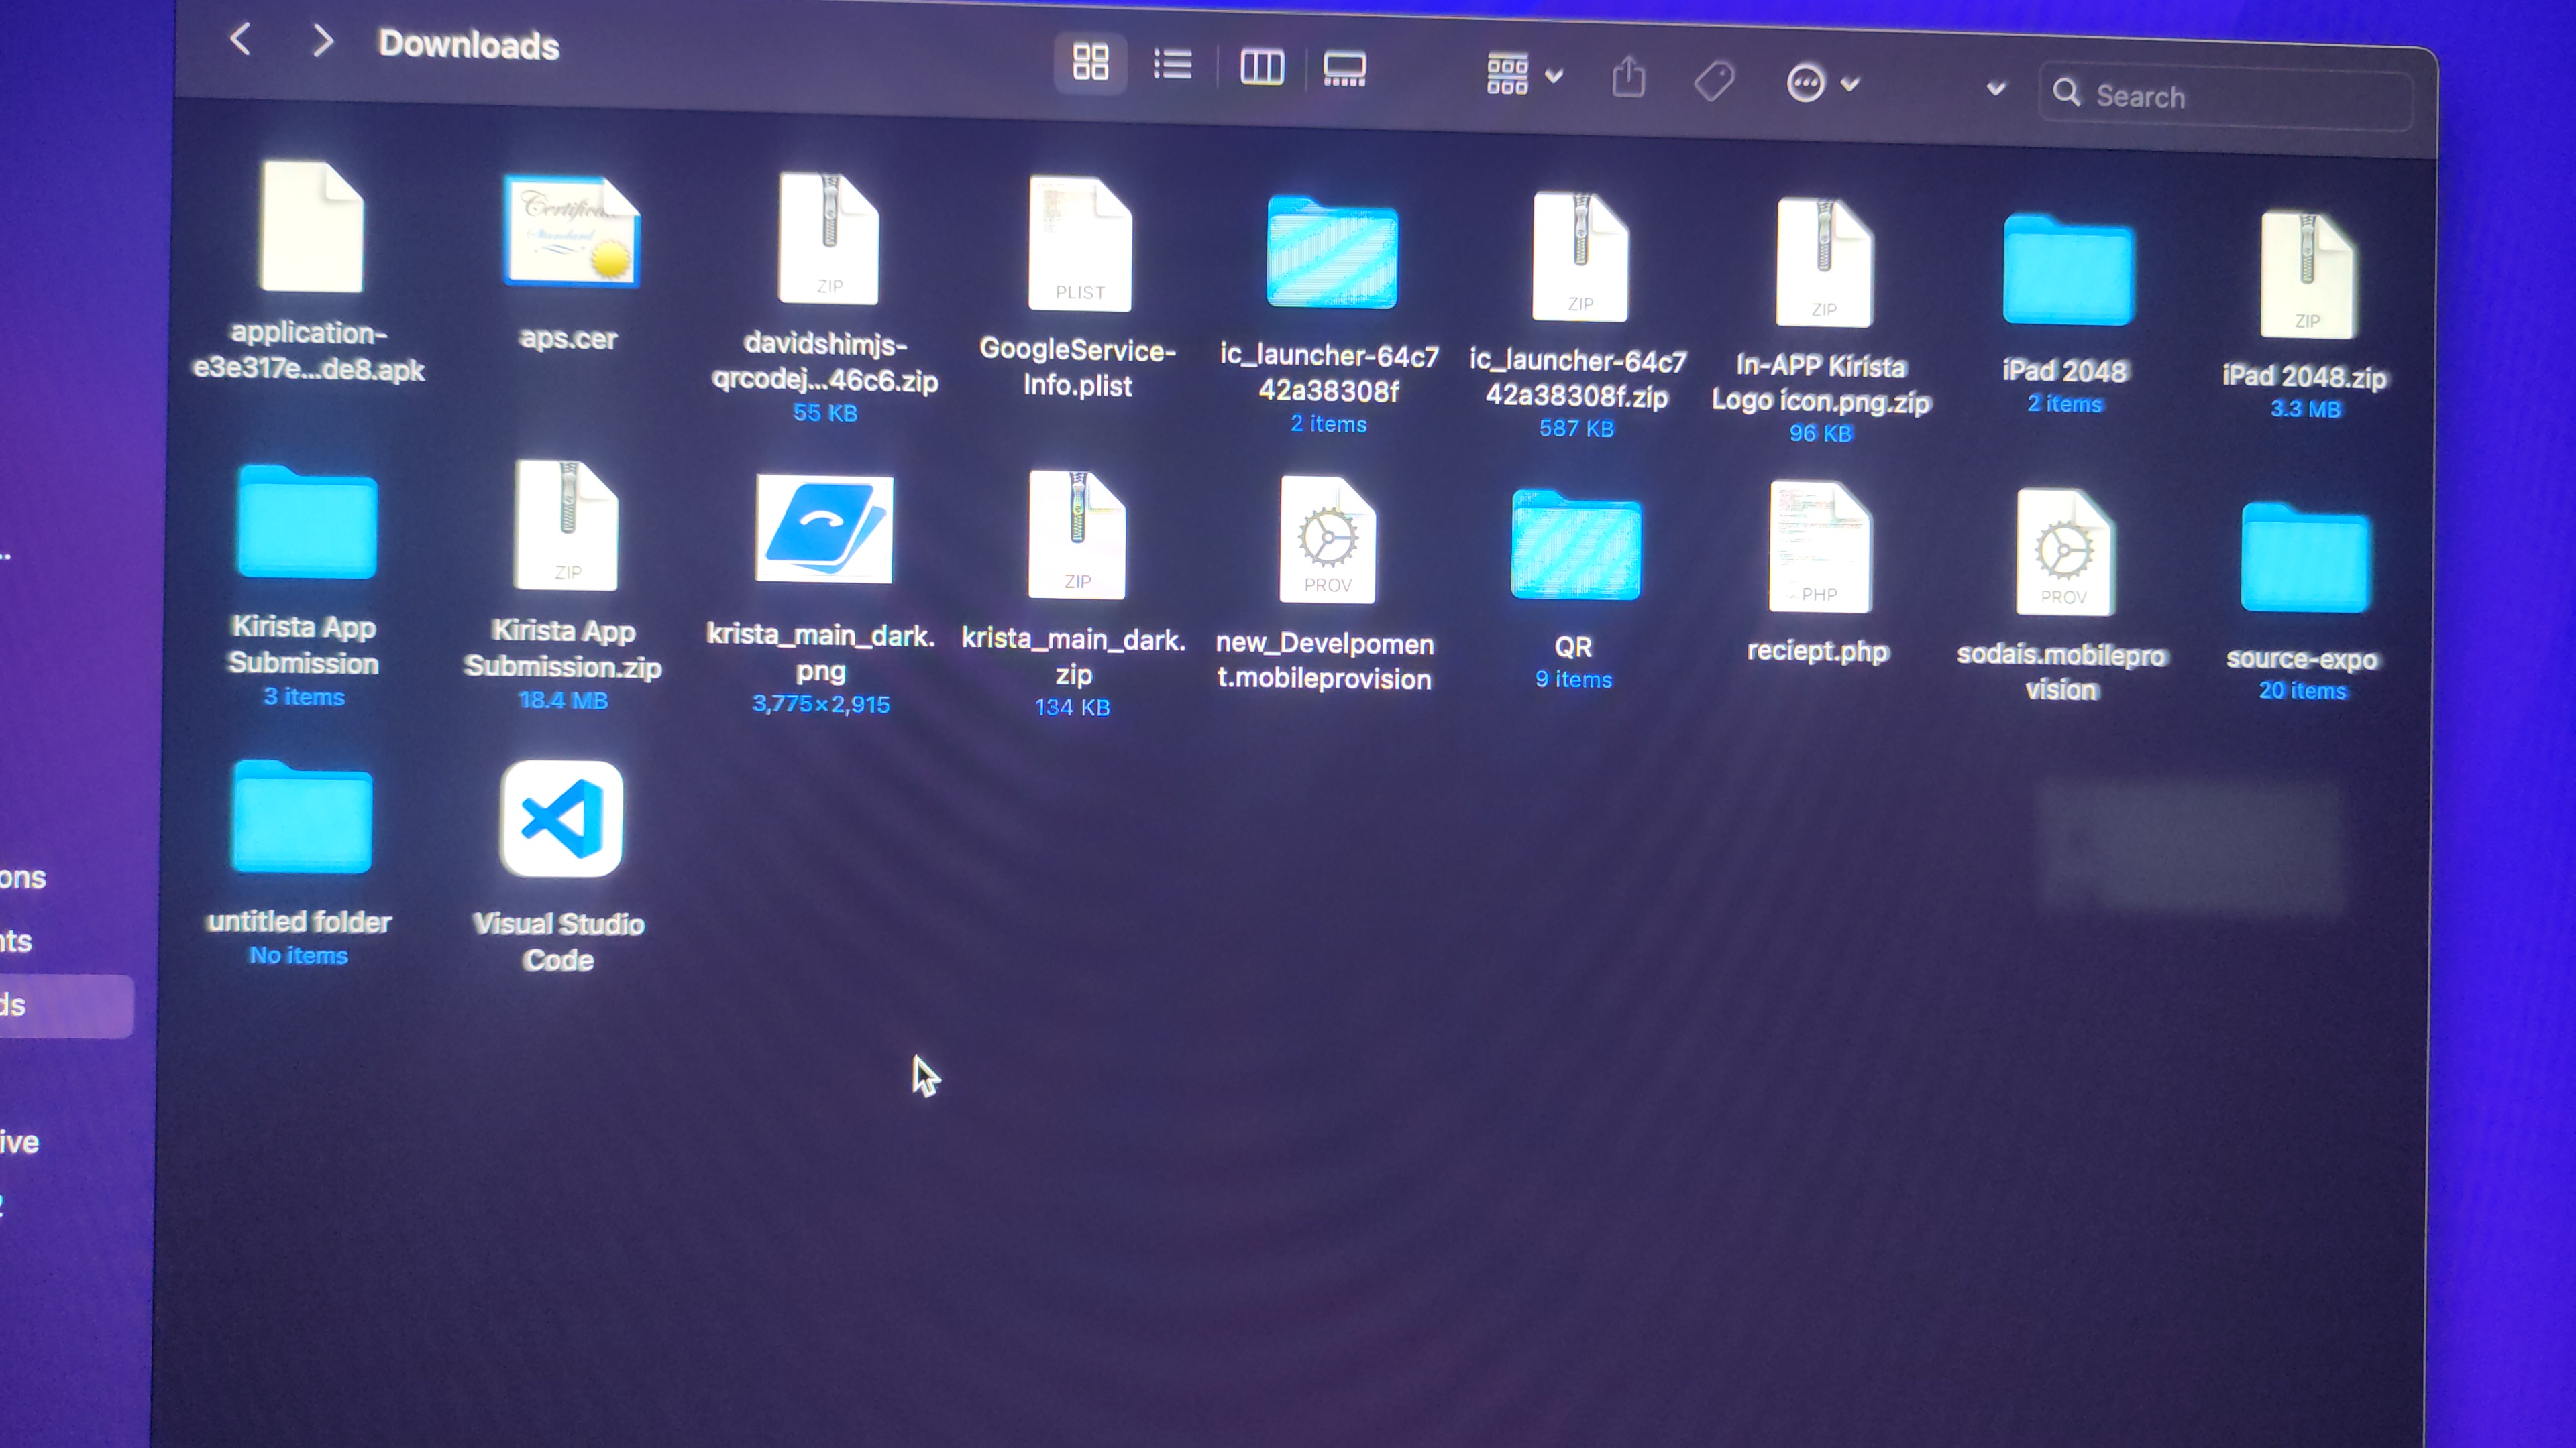Click the highlighted Downloads sidebar item
The height and width of the screenshot is (1448, 2576).
point(60,1006)
